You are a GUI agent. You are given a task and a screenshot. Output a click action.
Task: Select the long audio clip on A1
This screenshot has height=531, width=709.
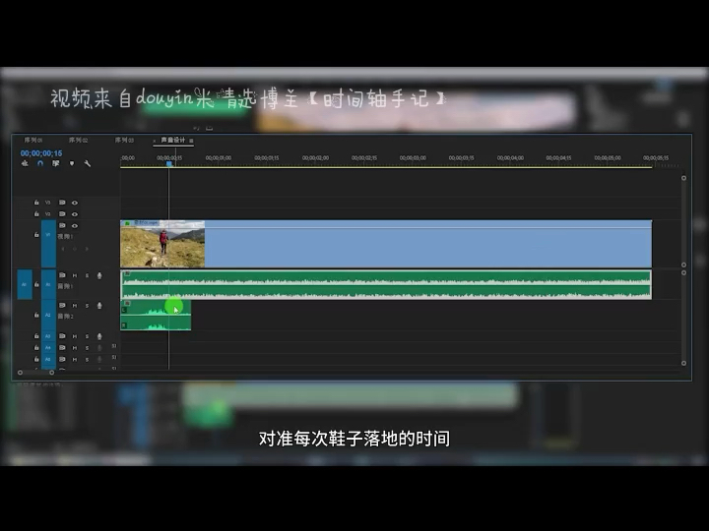[x=386, y=284]
